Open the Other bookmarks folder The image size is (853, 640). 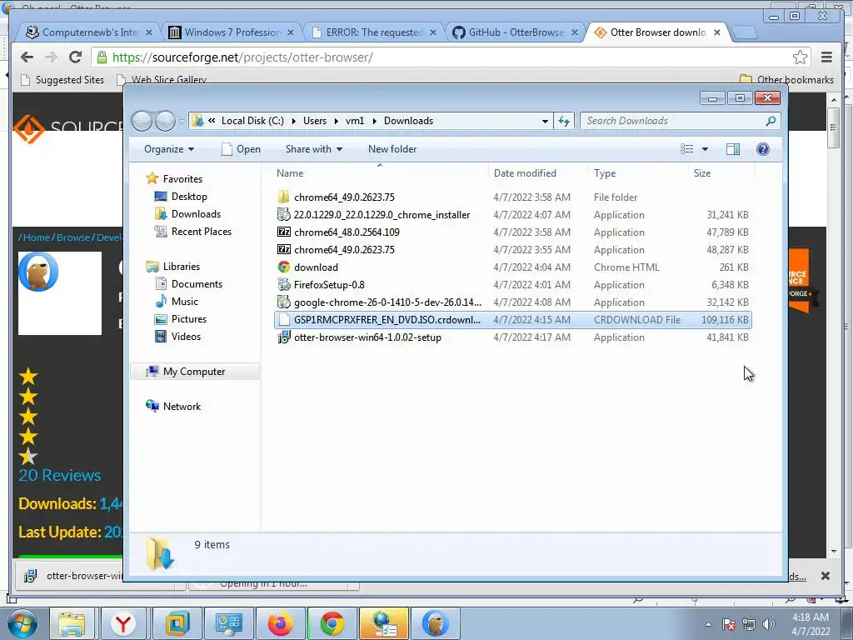pyautogui.click(x=786, y=80)
